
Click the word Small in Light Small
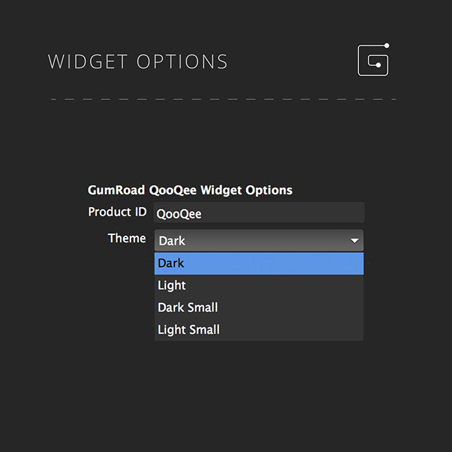coord(204,329)
